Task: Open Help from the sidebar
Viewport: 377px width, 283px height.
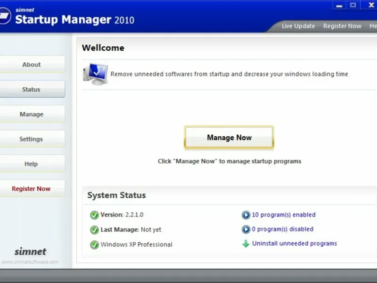Action: [x=32, y=164]
